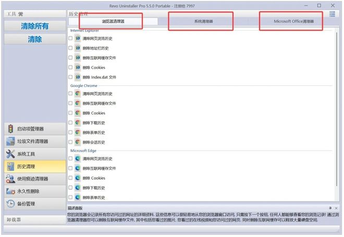This screenshot has height=237, width=344.
Task: Open the 启动项管理器 traffic light tool
Action: 35,129
